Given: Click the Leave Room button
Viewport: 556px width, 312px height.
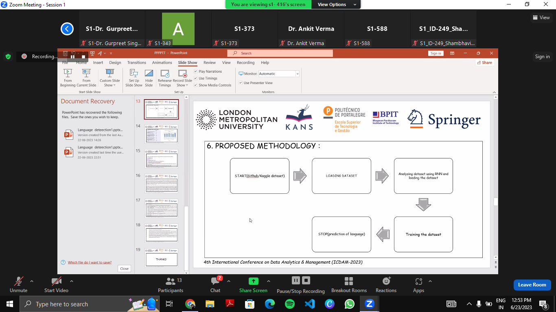Looking at the screenshot, I should click(532, 285).
